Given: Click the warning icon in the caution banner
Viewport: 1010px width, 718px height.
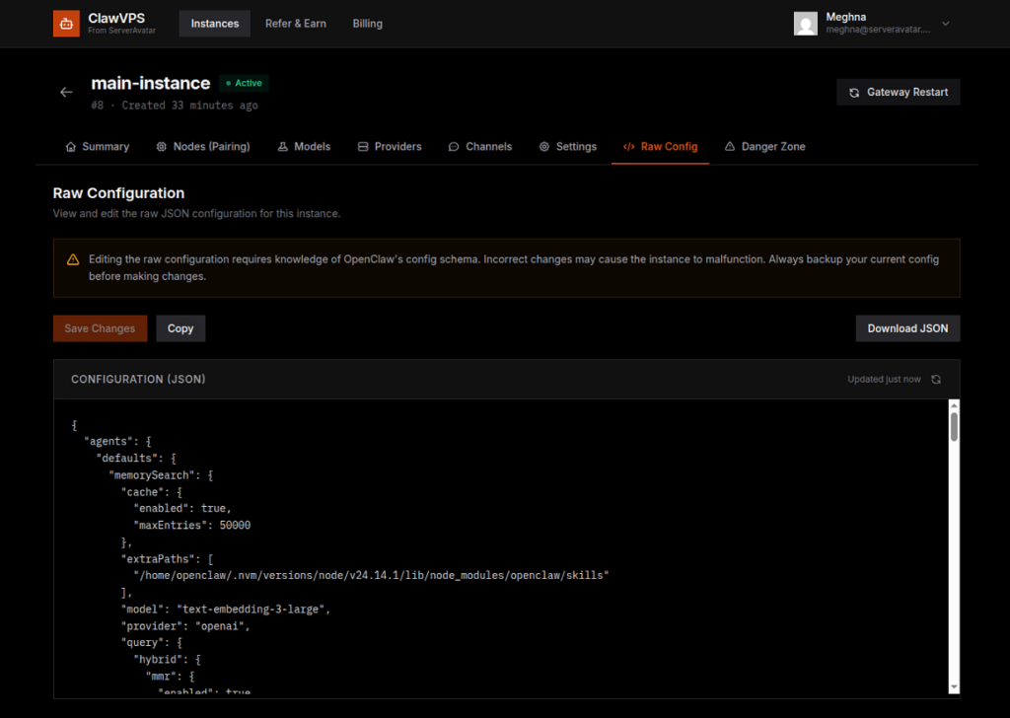Looking at the screenshot, I should click(72, 259).
